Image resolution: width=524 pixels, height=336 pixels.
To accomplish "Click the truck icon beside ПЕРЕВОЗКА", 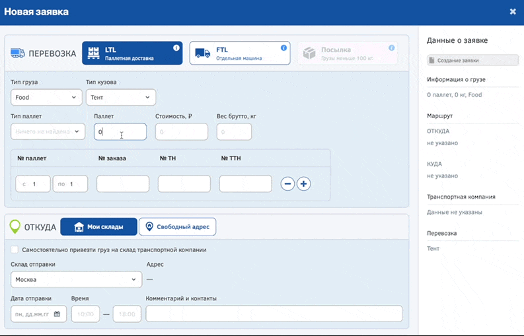I will (18, 53).
